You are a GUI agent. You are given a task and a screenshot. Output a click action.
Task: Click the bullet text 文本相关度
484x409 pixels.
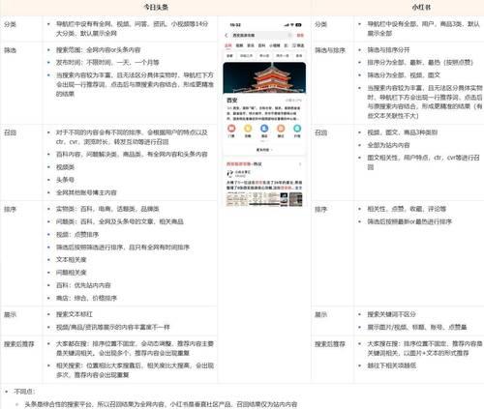tap(72, 259)
